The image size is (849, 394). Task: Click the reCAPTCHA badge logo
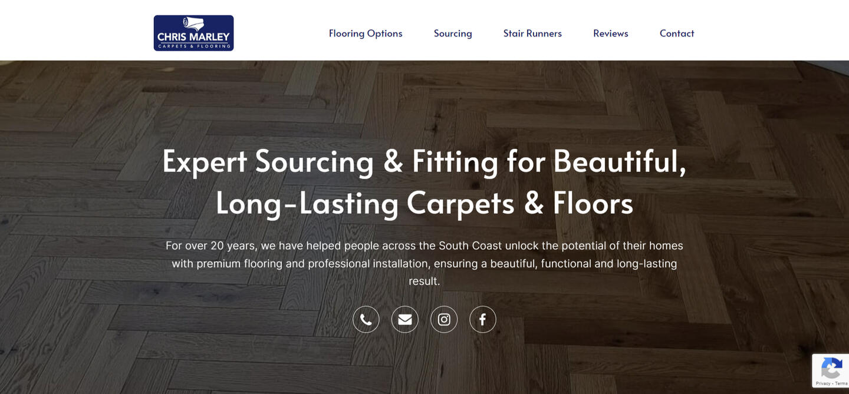click(831, 368)
